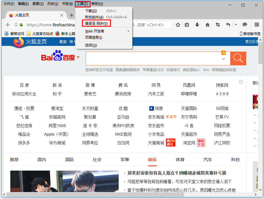Open page settings gear icon
Screen dimensions: 264x199
241,82
